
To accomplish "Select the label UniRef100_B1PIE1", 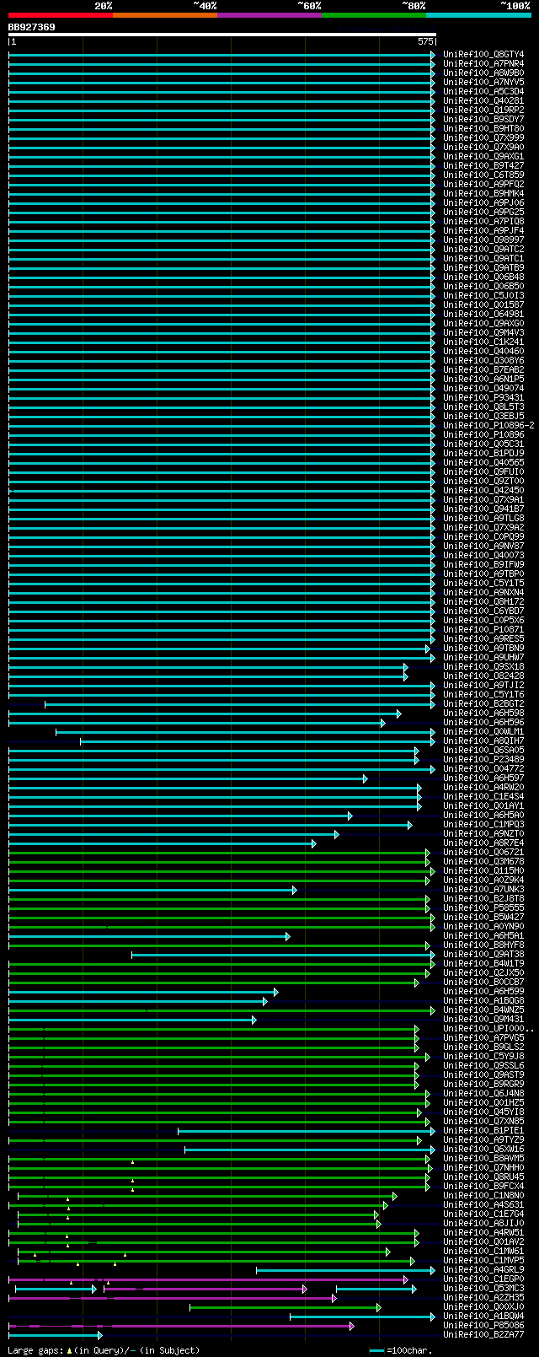I will click(x=483, y=1131).
